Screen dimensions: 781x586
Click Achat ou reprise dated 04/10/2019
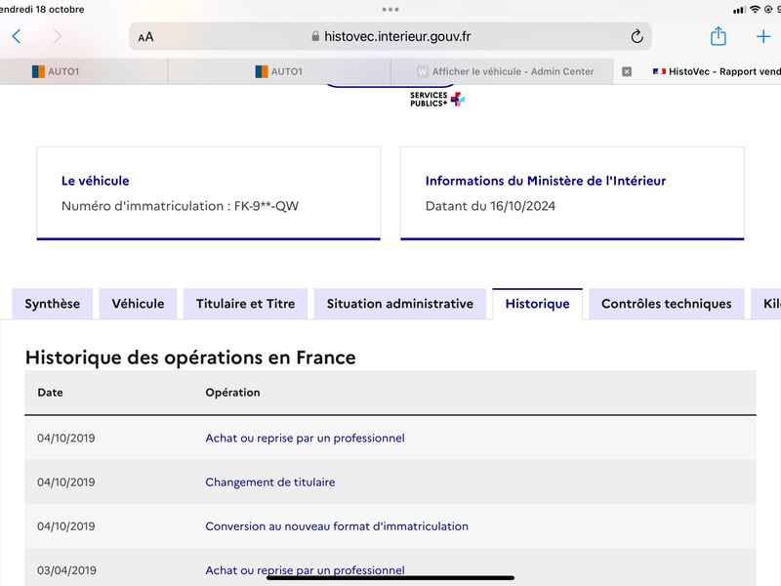pyautogui.click(x=305, y=438)
